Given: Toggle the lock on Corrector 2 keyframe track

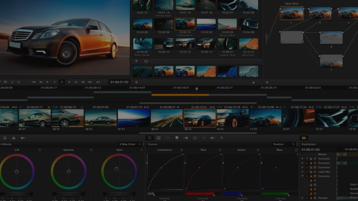Looking at the screenshot, I should coord(311,163).
